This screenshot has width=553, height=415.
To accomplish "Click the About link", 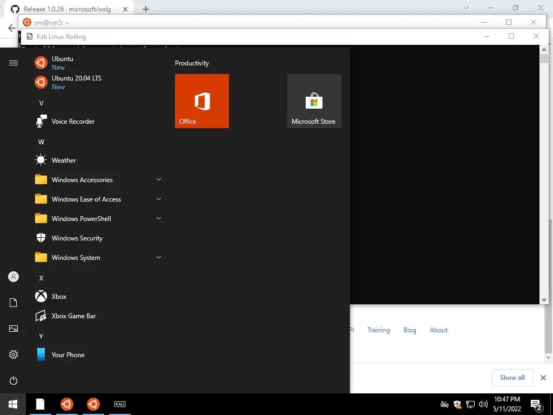I will [x=439, y=330].
